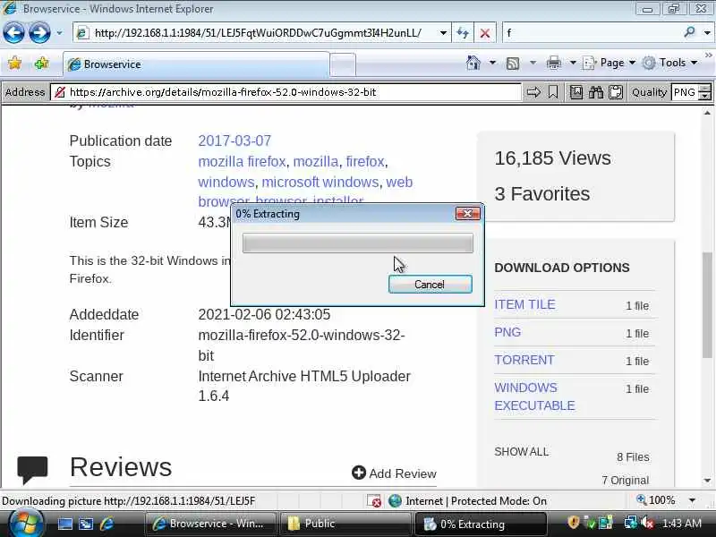Open the TORRENT download option
716x537 pixels.
(524, 360)
